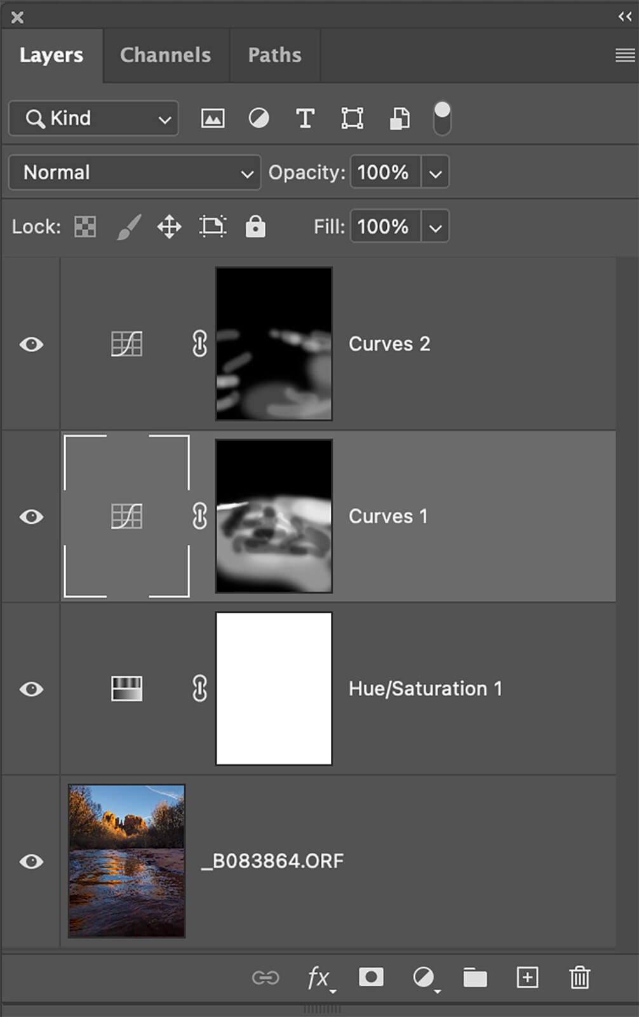Image resolution: width=639 pixels, height=1017 pixels.
Task: Hide the Hue/Saturation 1 layer
Action: [31, 689]
